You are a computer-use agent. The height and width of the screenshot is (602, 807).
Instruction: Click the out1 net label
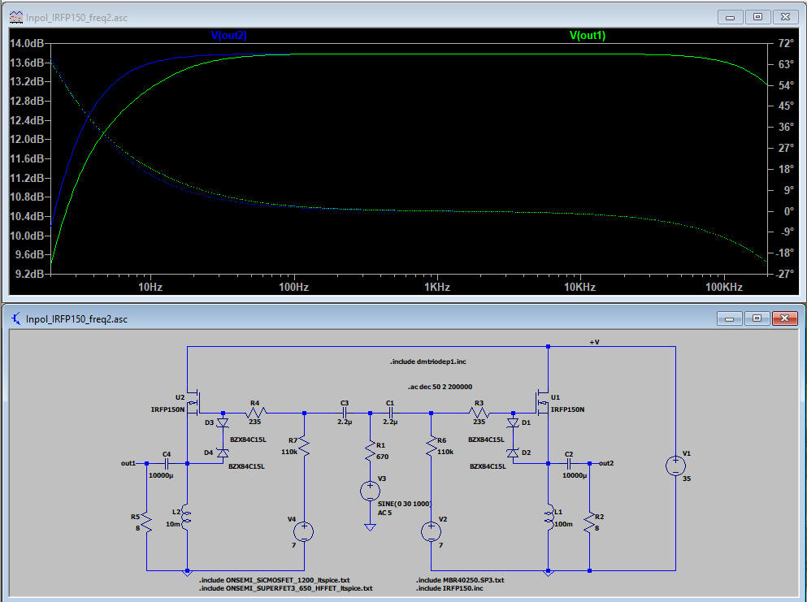click(x=128, y=463)
